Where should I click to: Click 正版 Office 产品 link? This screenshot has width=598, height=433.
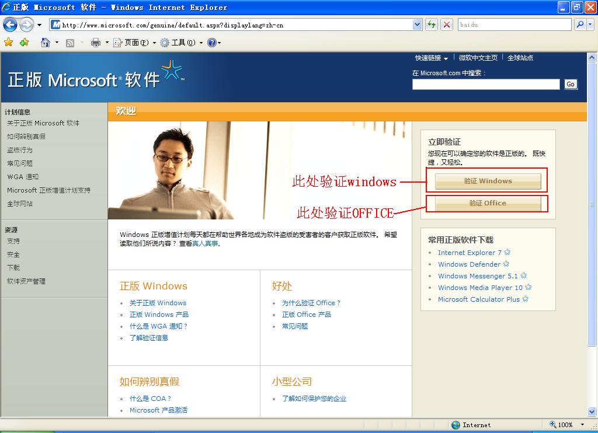307,315
